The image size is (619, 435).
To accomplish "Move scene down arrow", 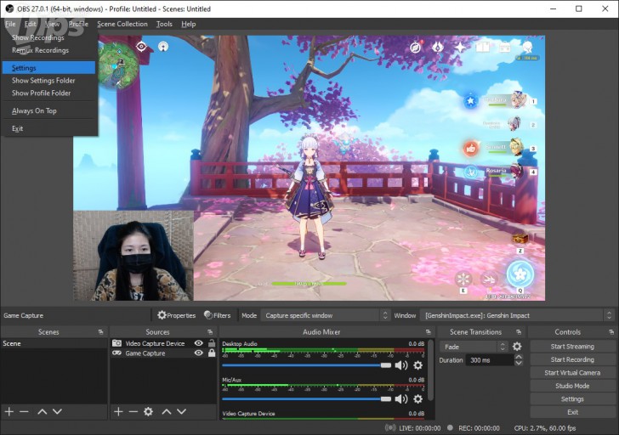I will tap(57, 411).
